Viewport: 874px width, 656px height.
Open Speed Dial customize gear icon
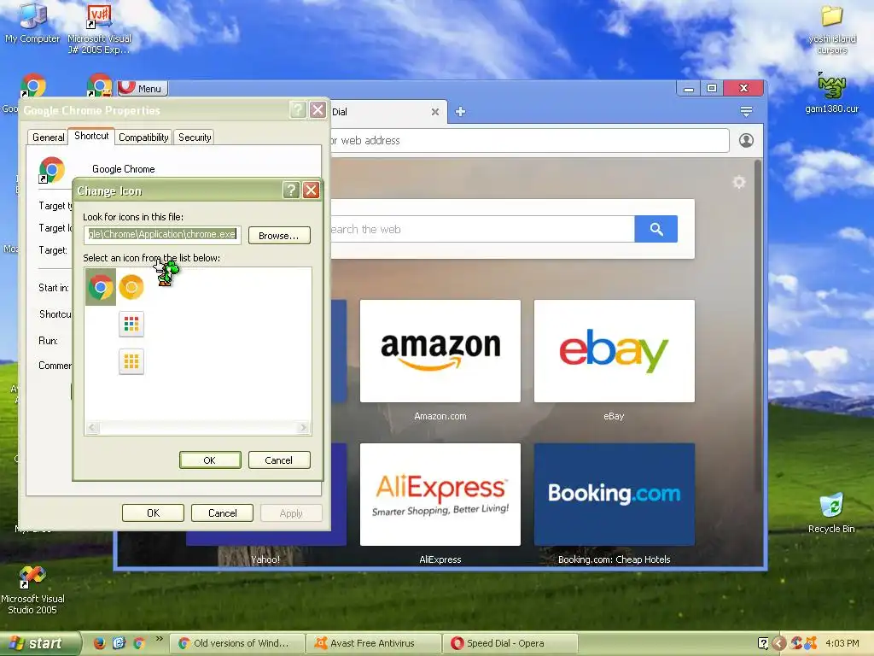click(739, 182)
